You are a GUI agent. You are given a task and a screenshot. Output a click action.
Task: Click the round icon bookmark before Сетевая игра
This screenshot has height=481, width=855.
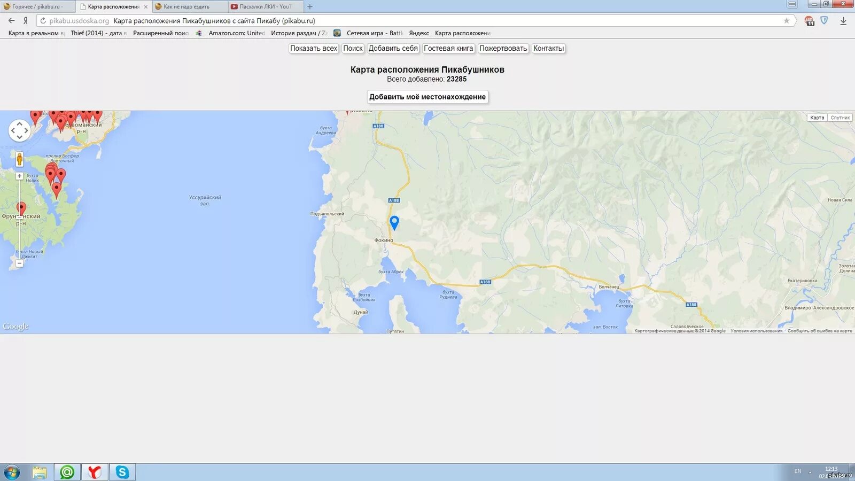click(337, 33)
